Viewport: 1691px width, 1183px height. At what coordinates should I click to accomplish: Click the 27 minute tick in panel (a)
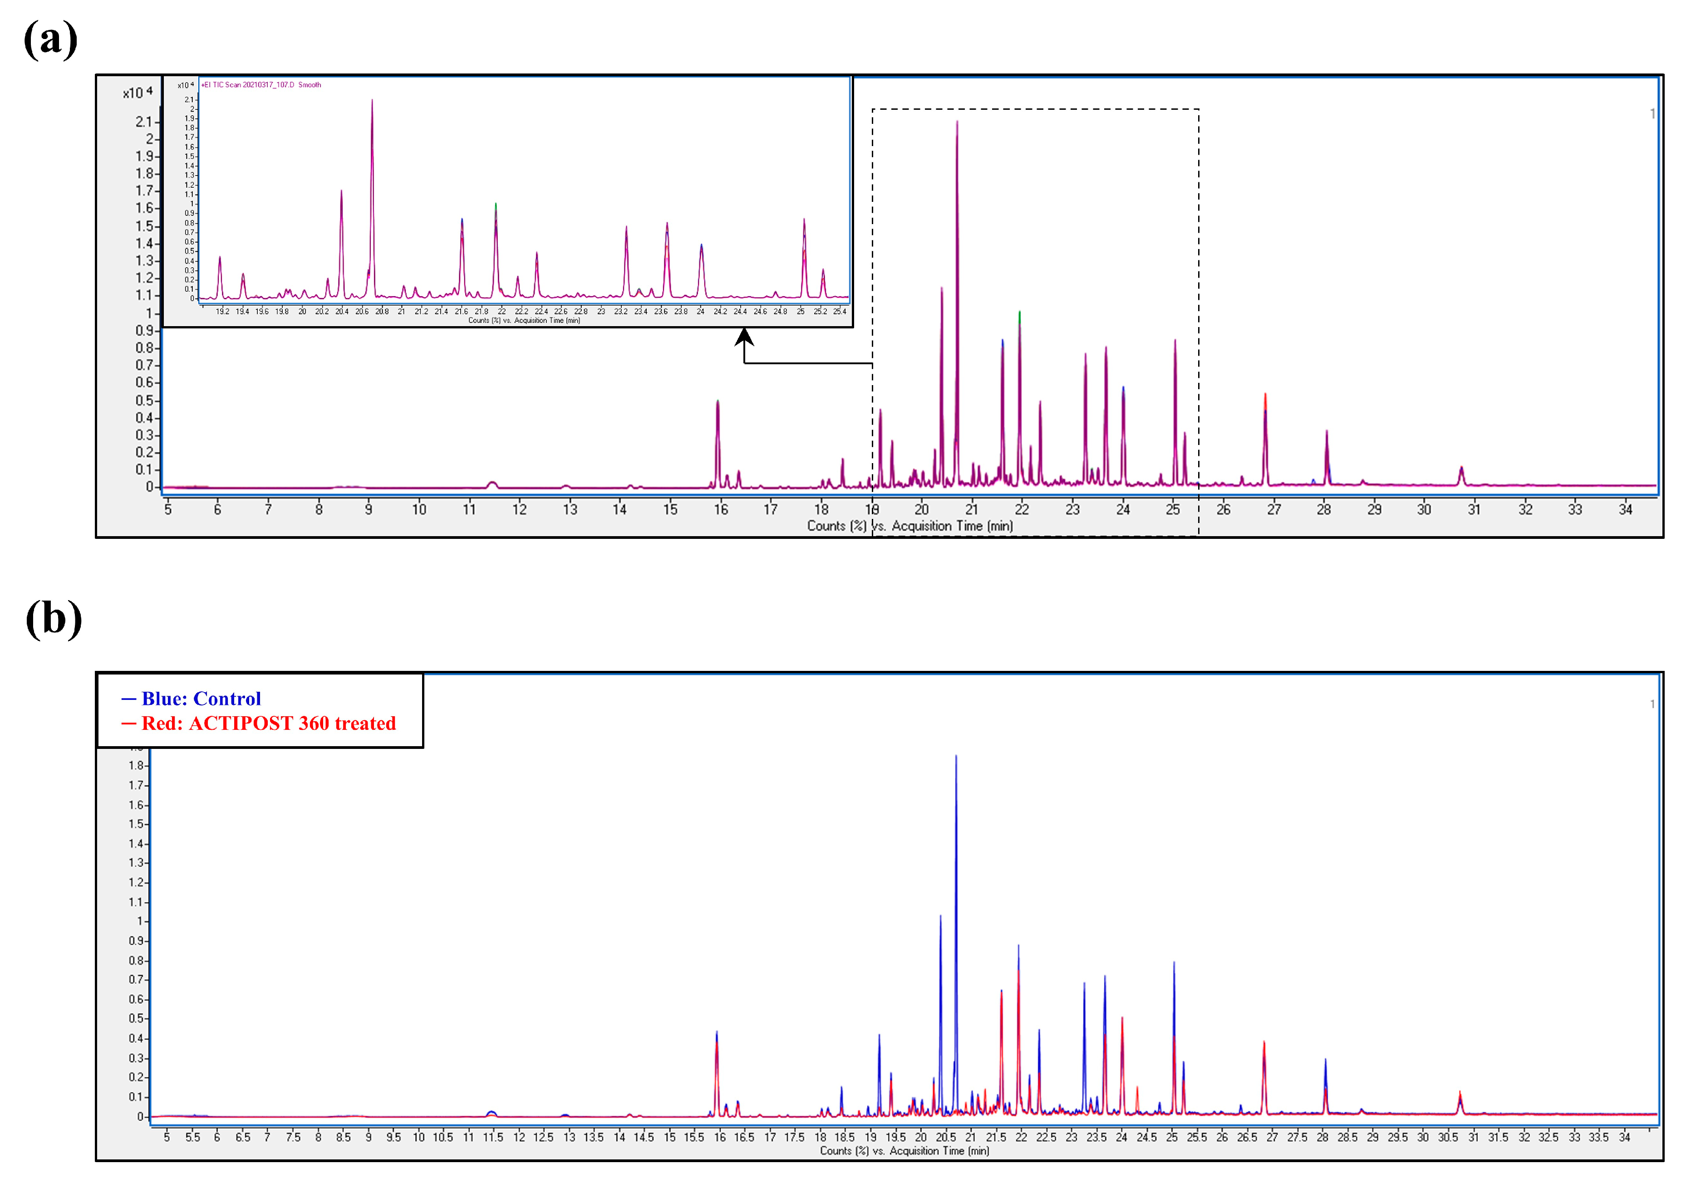(1273, 509)
